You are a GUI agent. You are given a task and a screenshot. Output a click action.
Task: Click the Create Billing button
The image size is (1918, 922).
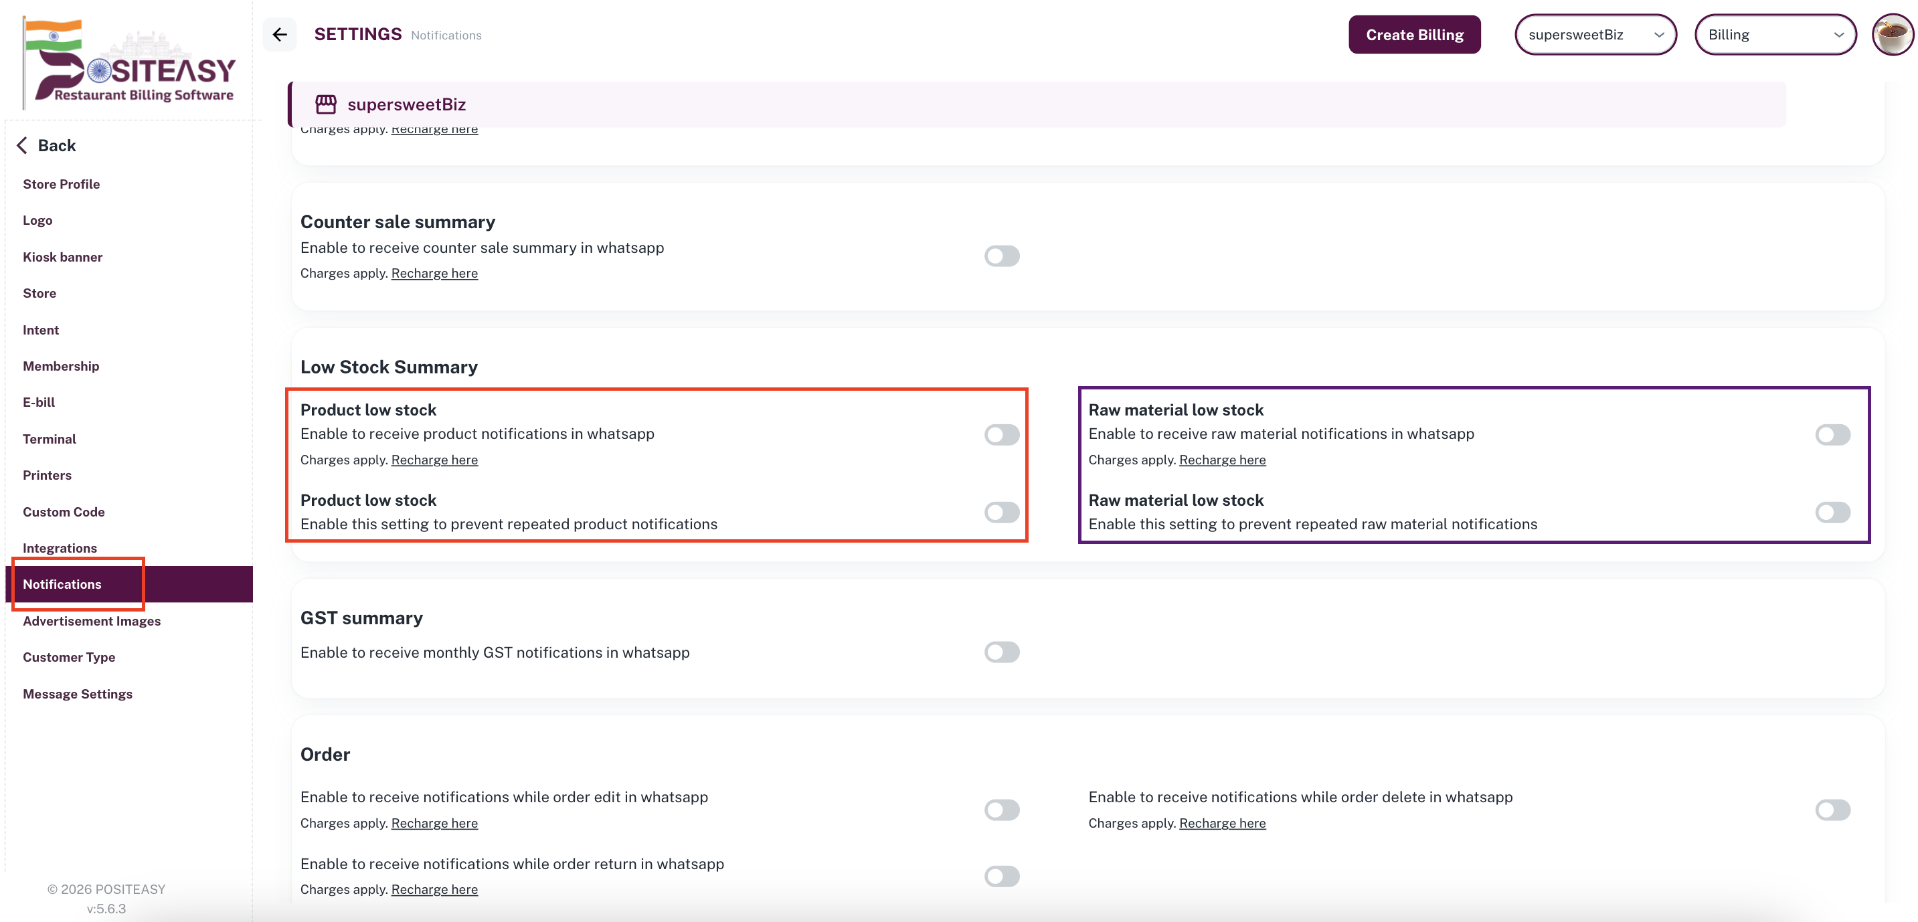click(x=1414, y=34)
